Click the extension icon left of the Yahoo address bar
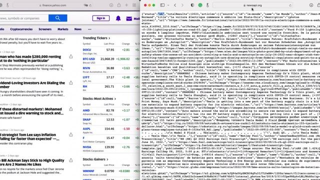Screen dimensions: 320x180 click(7, 5)
